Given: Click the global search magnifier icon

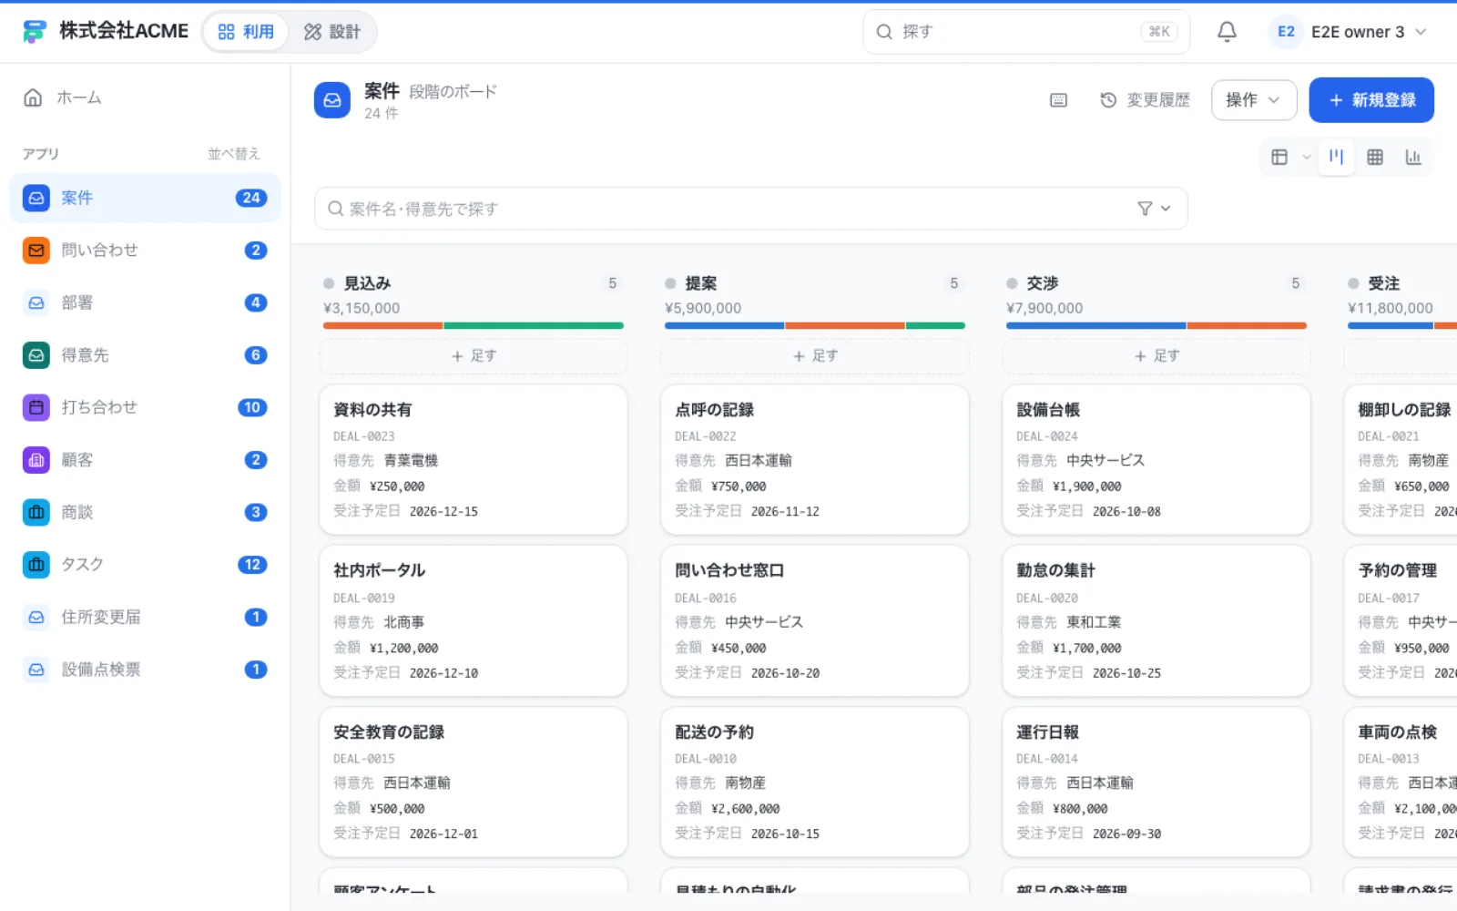Looking at the screenshot, I should tap(884, 32).
